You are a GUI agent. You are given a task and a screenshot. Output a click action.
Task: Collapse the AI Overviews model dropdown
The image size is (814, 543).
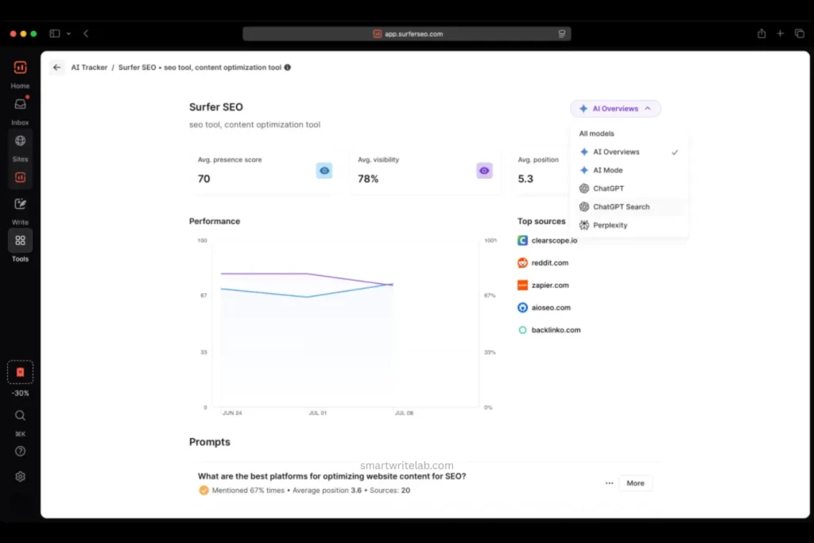click(615, 108)
